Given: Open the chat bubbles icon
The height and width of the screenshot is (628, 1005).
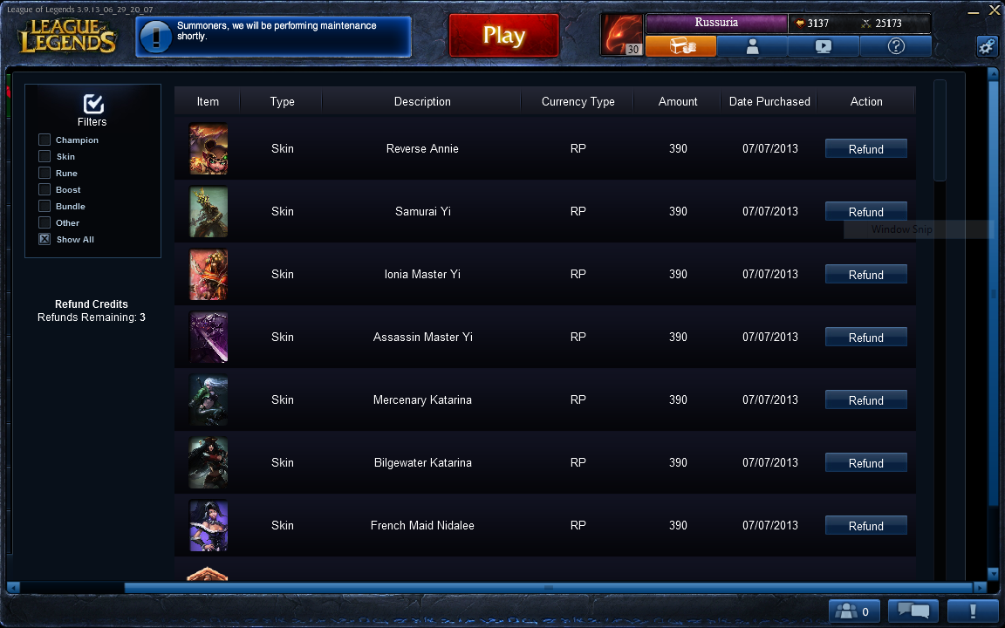Looking at the screenshot, I should click(913, 611).
